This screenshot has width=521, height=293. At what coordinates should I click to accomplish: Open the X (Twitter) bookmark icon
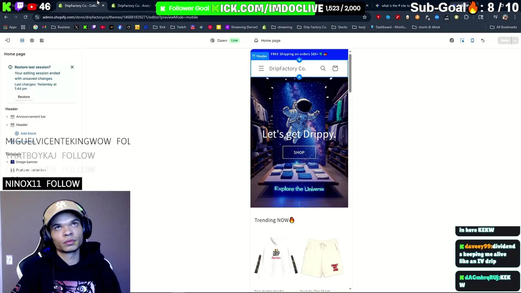coord(76,27)
